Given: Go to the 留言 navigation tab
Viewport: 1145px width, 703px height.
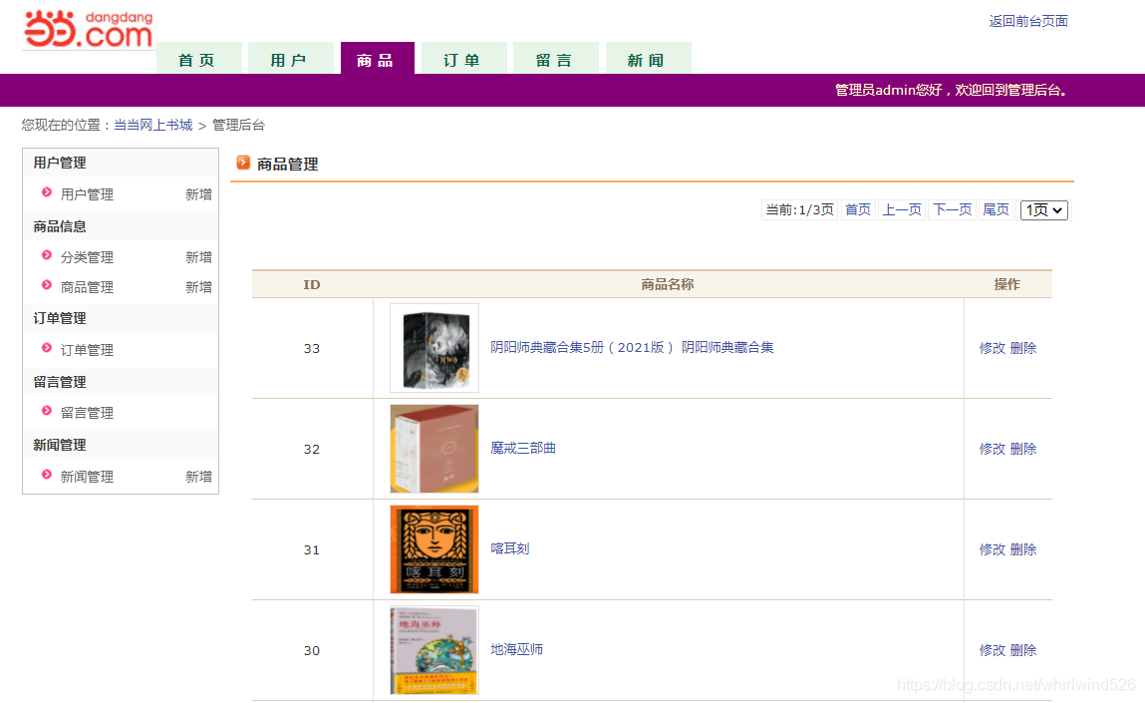Looking at the screenshot, I should 556,59.
